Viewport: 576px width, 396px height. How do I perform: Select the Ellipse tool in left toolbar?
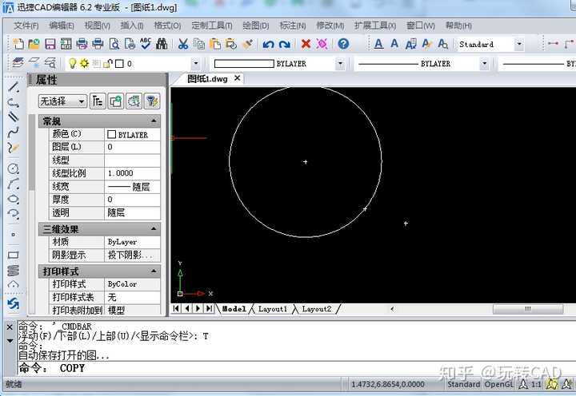[14, 200]
